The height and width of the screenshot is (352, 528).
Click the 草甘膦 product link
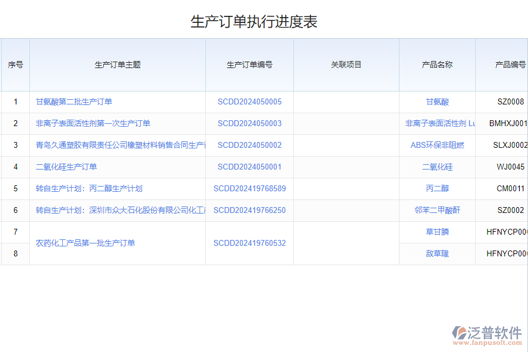pyautogui.click(x=437, y=232)
